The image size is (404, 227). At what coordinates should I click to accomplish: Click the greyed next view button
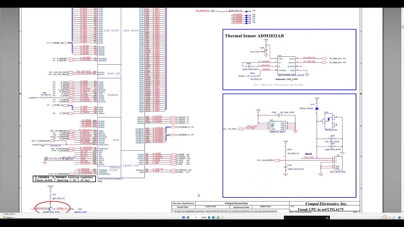pos(222,217)
